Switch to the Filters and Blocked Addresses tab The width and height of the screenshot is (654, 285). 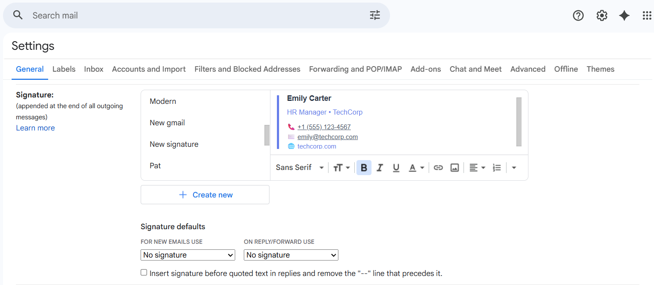click(247, 69)
